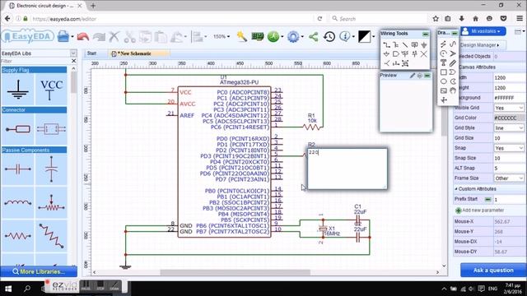527x296 pixels.
Task: Open the History clock icon
Action: pyautogui.click(x=329, y=36)
